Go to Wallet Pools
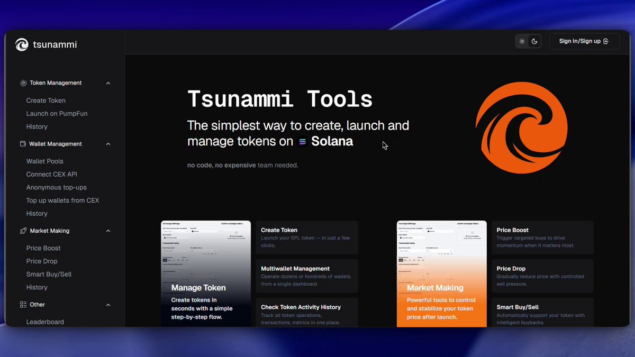 coord(45,161)
